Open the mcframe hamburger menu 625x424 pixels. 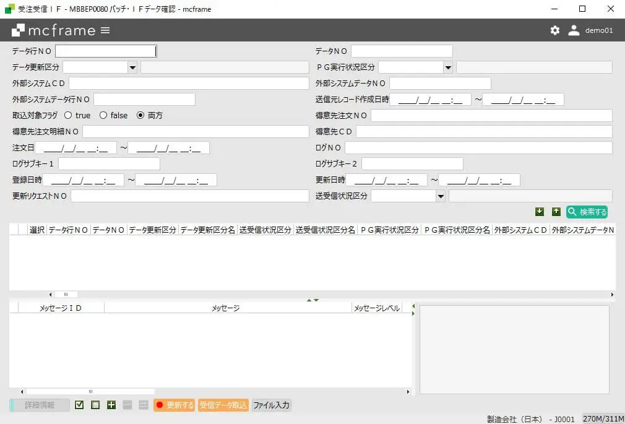coord(105,30)
